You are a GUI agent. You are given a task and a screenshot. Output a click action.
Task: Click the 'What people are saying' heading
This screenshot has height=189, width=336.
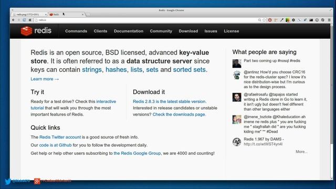(x=265, y=52)
